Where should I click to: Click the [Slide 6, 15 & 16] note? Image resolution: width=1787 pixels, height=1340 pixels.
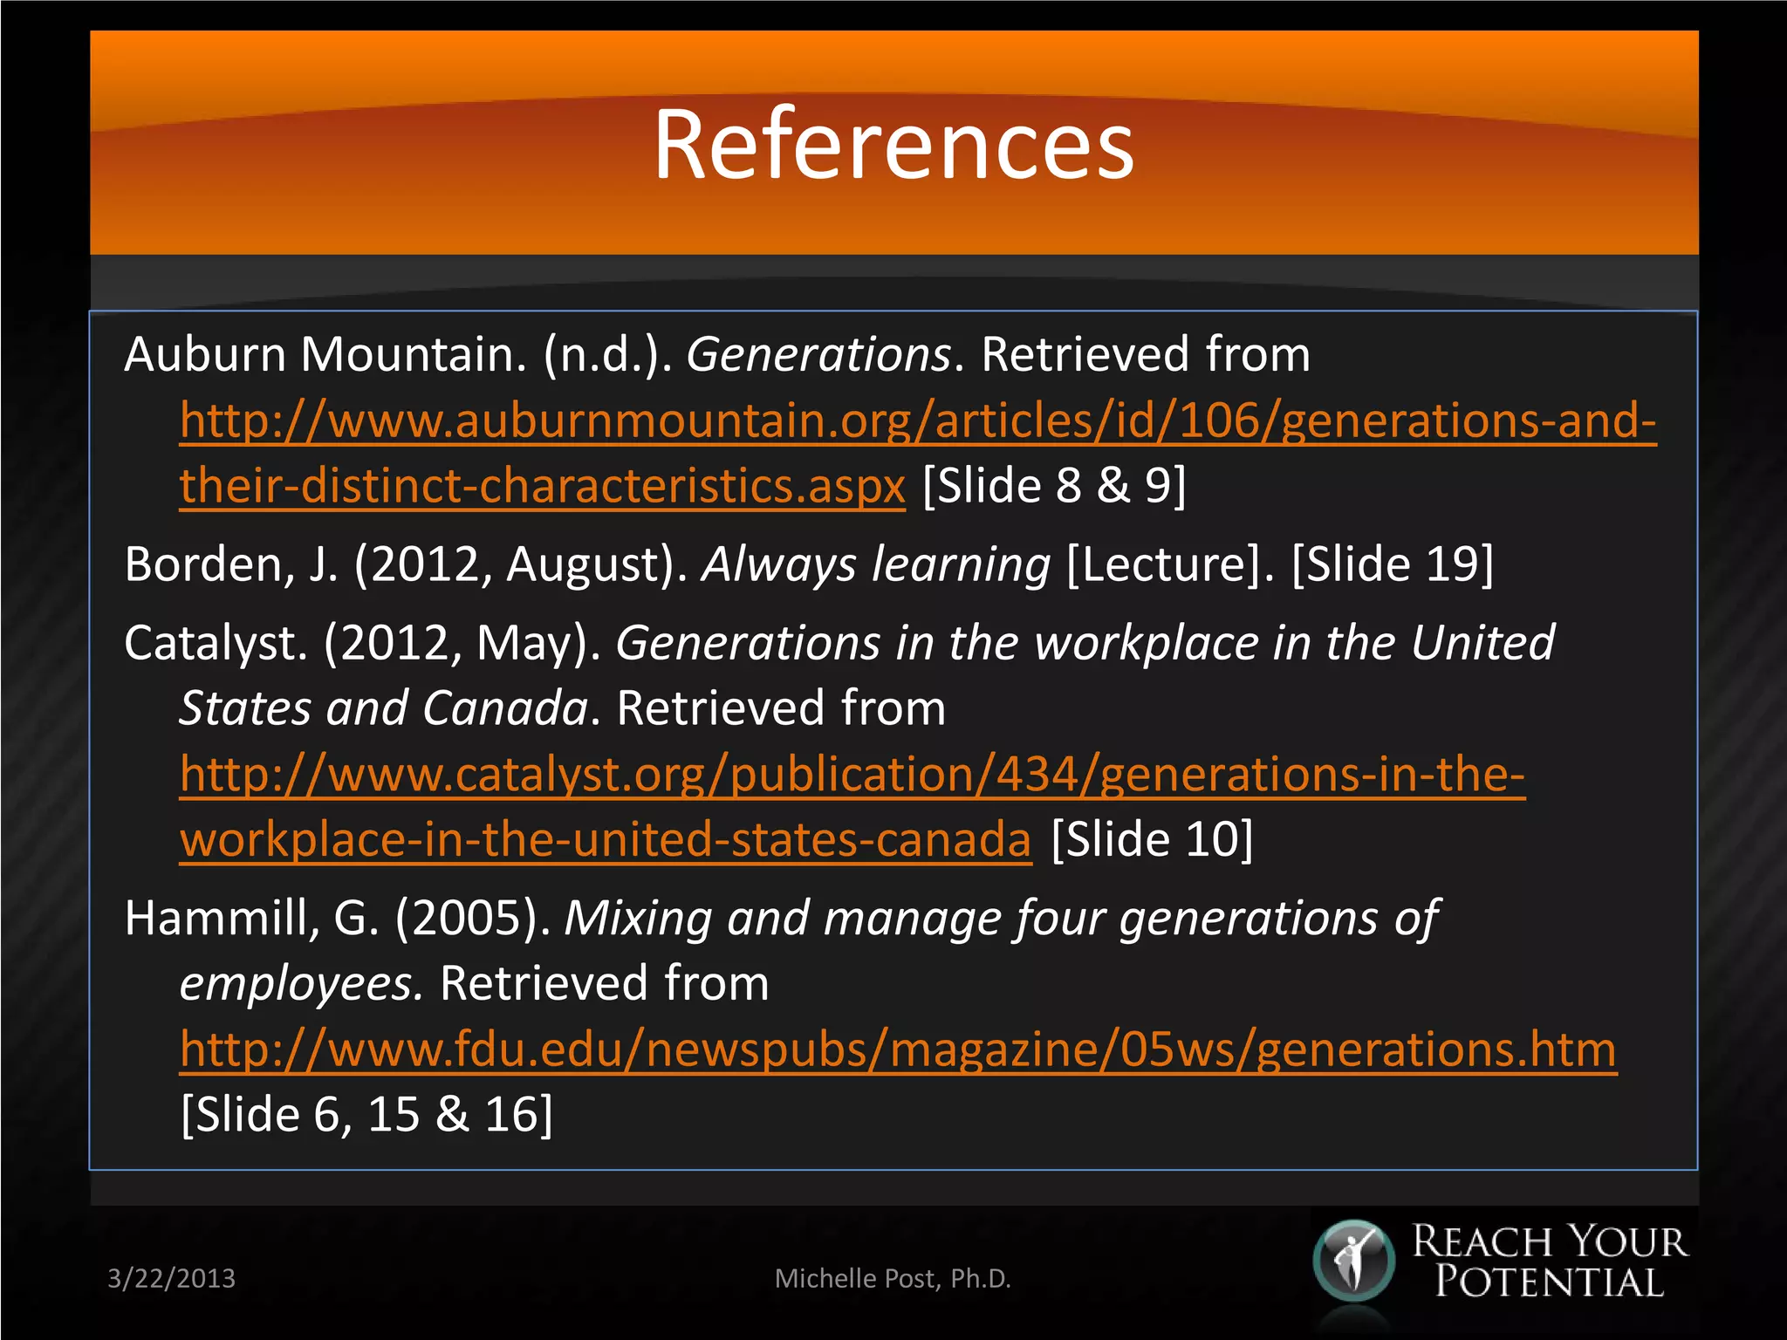click(x=366, y=1115)
